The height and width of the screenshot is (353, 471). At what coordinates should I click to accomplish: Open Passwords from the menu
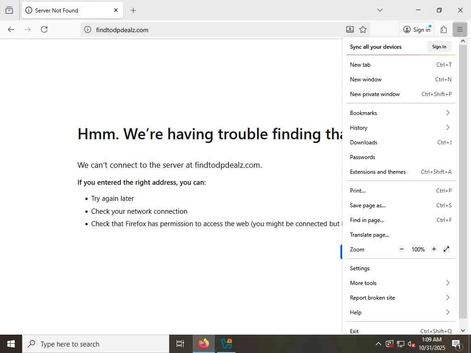point(401,157)
